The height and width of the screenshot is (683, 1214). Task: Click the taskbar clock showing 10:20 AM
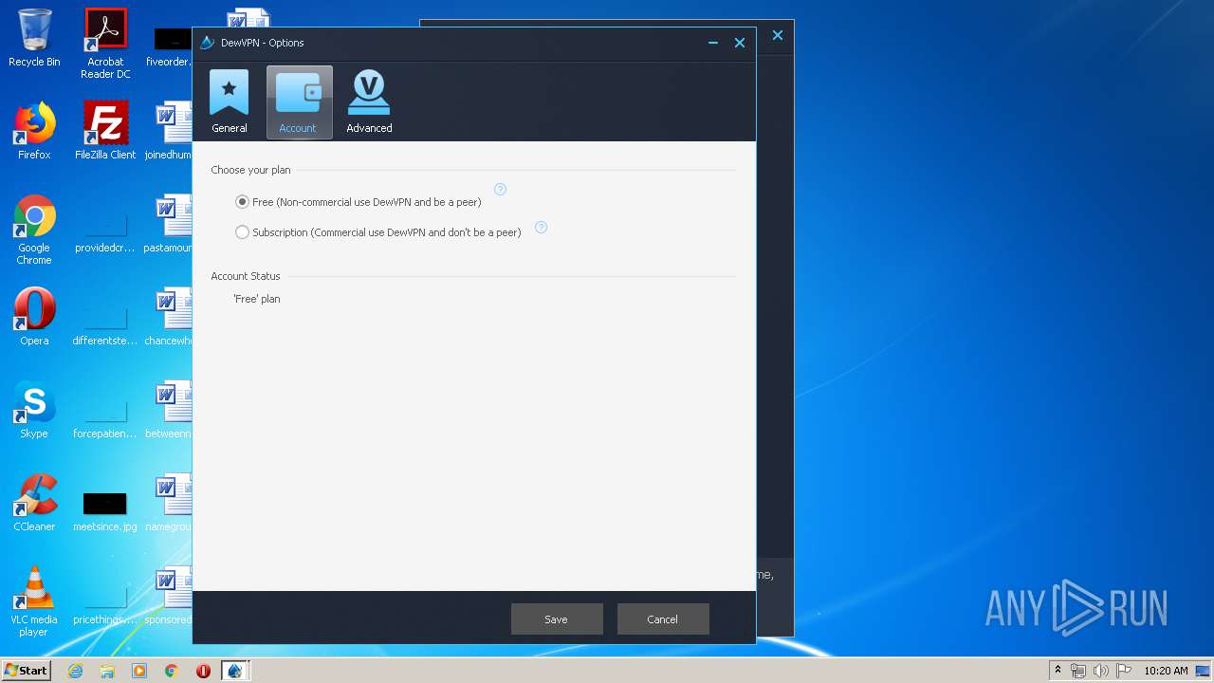[1166, 671]
